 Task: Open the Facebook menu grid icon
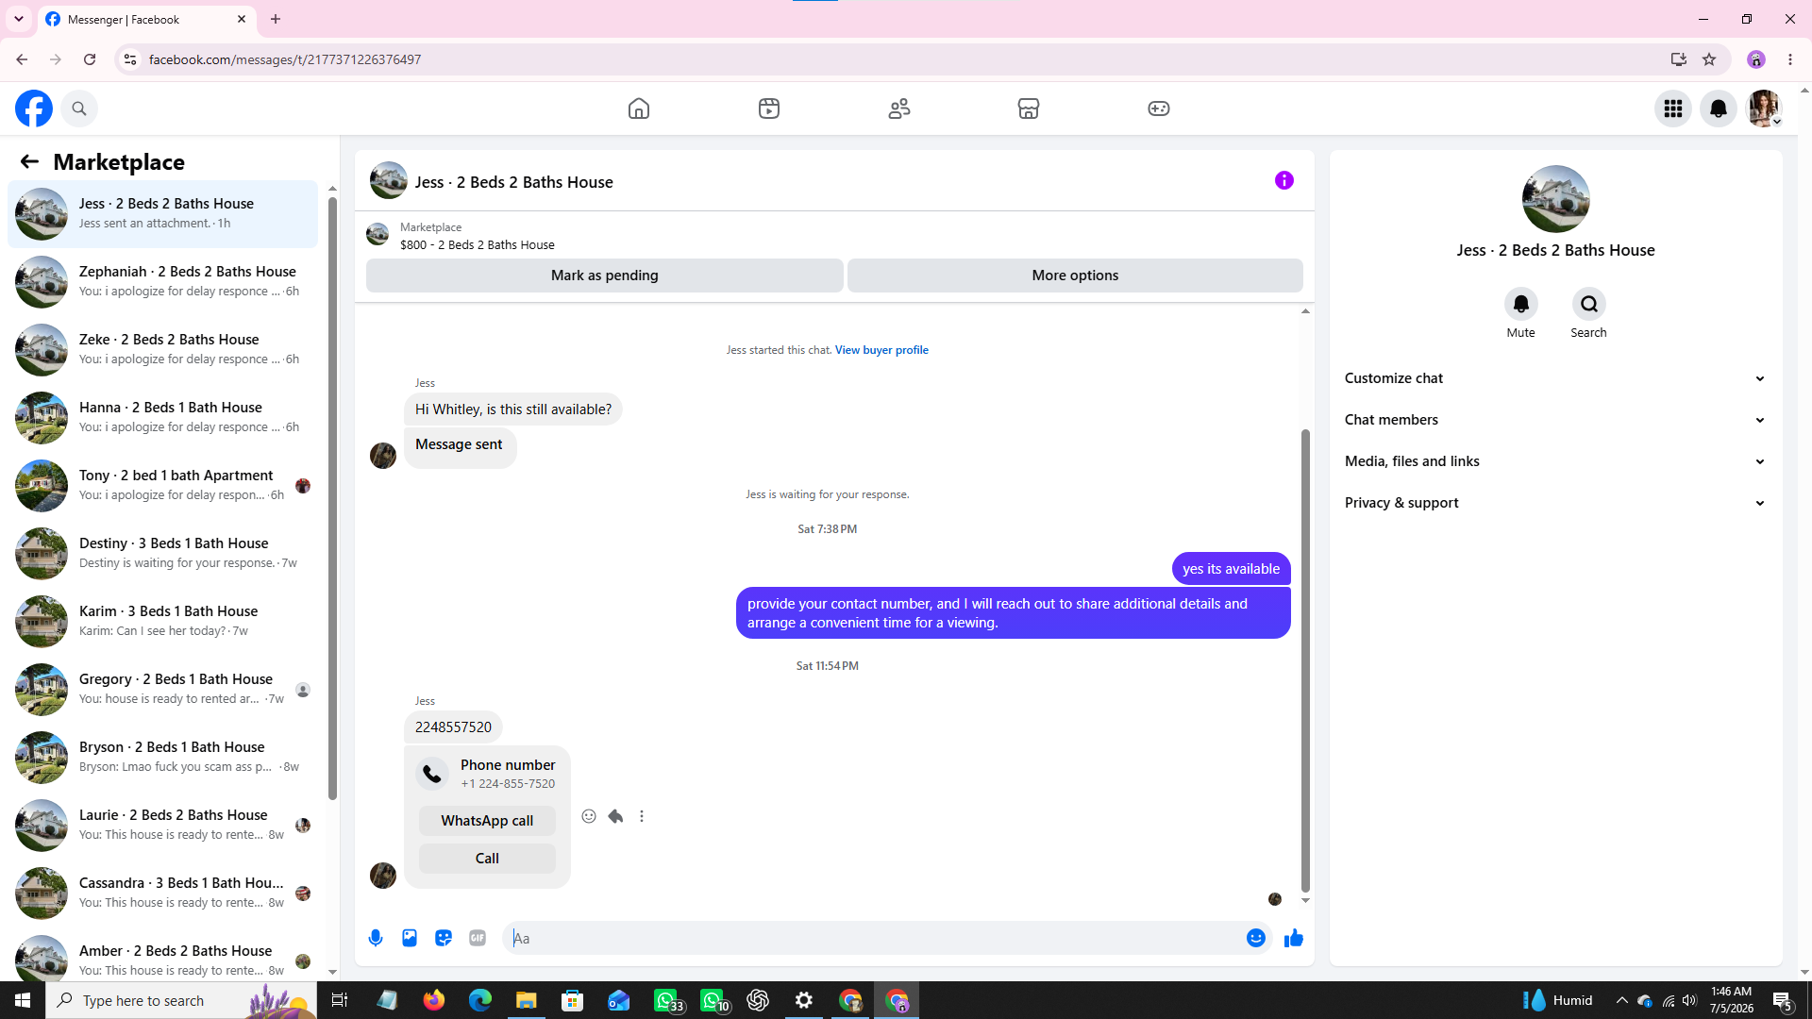pos(1673,109)
